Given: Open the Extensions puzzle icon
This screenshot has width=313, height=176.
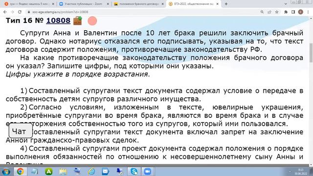Looking at the screenshot, I should (x=286, y=12).
